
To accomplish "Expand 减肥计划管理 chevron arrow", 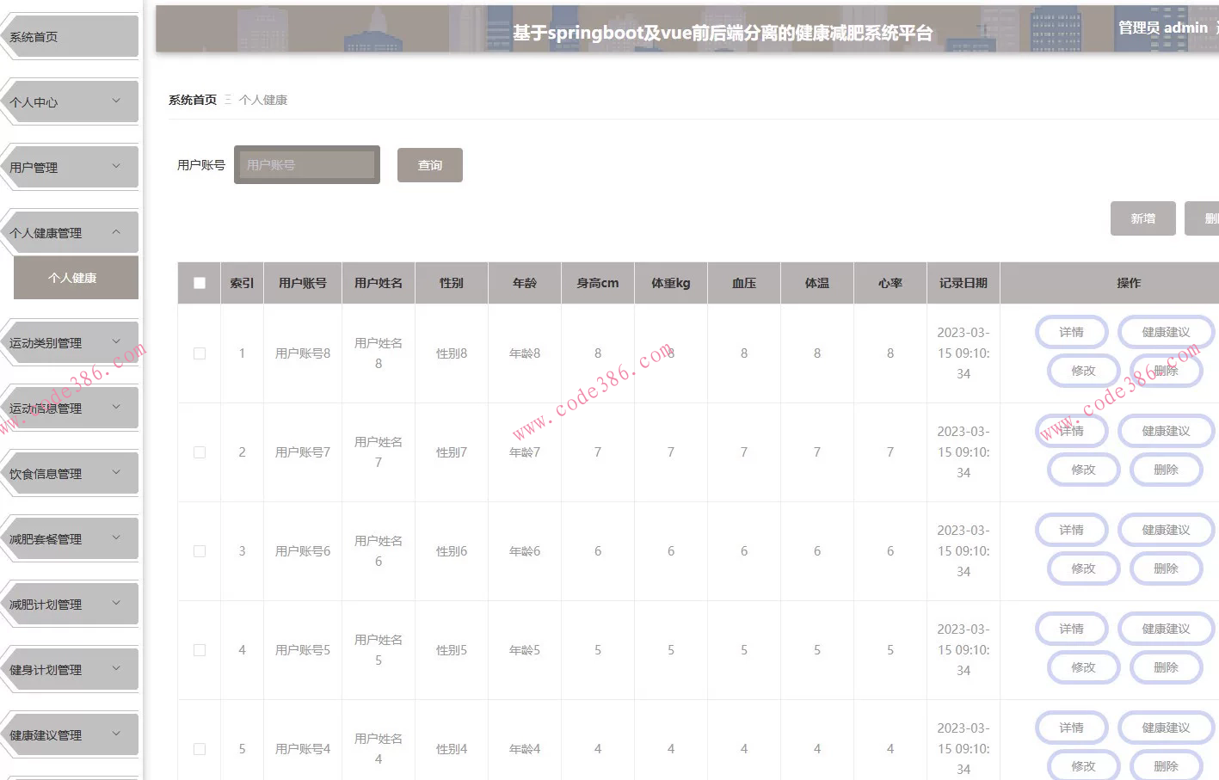I will click(116, 603).
